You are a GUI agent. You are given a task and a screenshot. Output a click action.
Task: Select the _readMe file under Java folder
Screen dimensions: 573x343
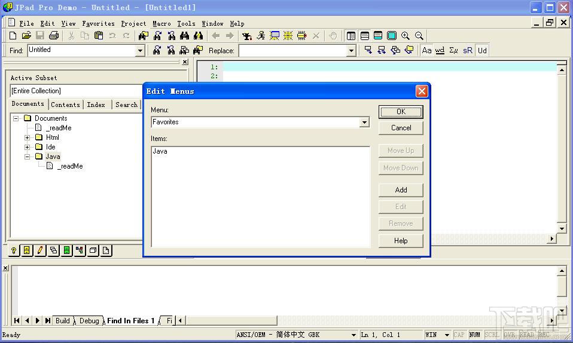click(x=70, y=166)
